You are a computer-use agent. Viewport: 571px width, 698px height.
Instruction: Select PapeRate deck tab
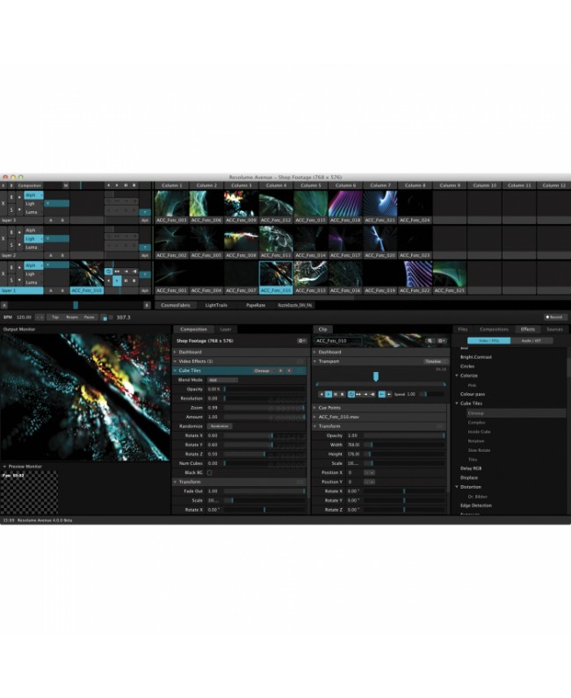[x=256, y=305]
